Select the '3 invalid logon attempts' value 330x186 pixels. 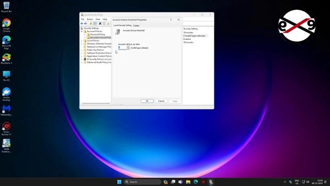[x=194, y=36]
